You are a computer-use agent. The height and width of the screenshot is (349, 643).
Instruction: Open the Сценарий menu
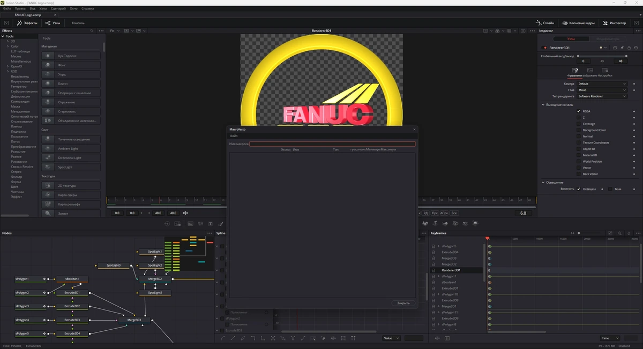point(59,9)
